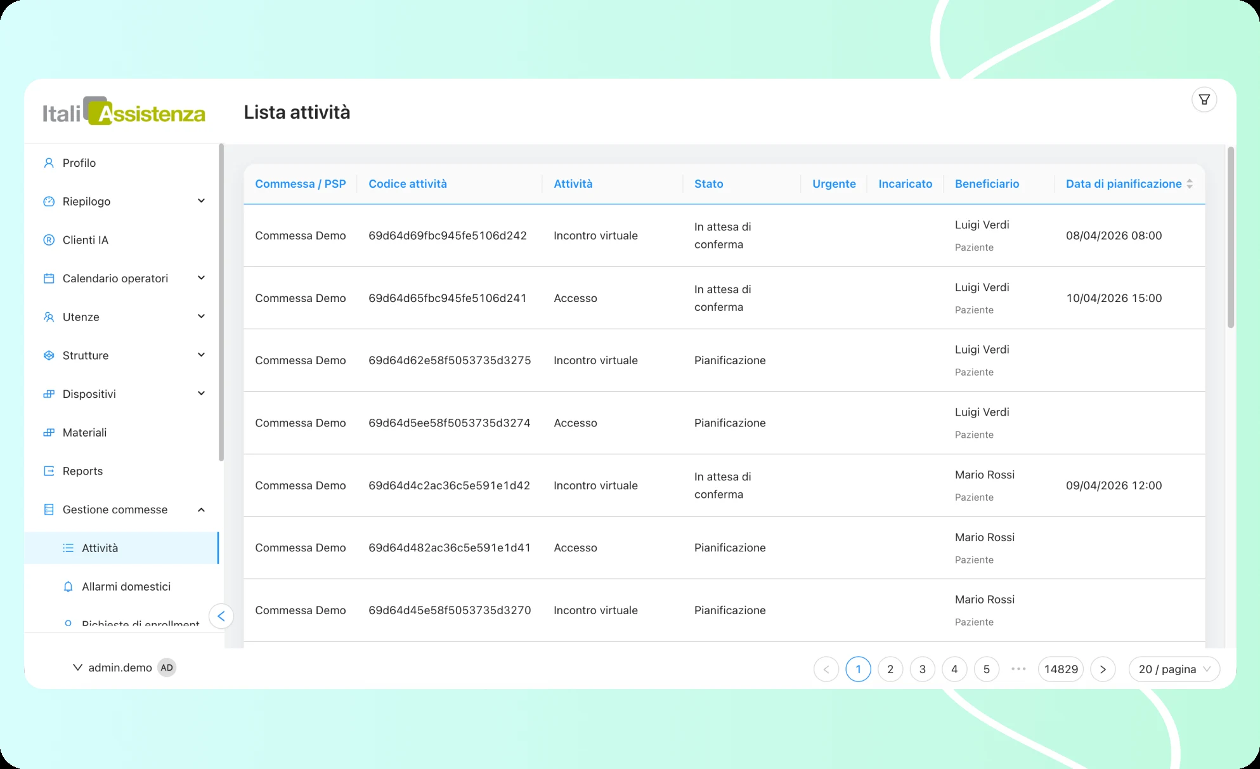Collapse the Gestione commesse section
Screen dimensions: 1260x769
click(x=201, y=509)
